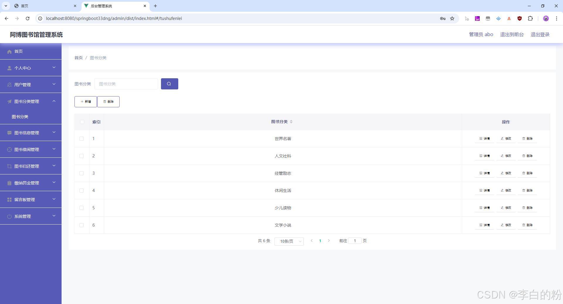Click the search magnifier button
Image resolution: width=563 pixels, height=304 pixels.
point(169,84)
